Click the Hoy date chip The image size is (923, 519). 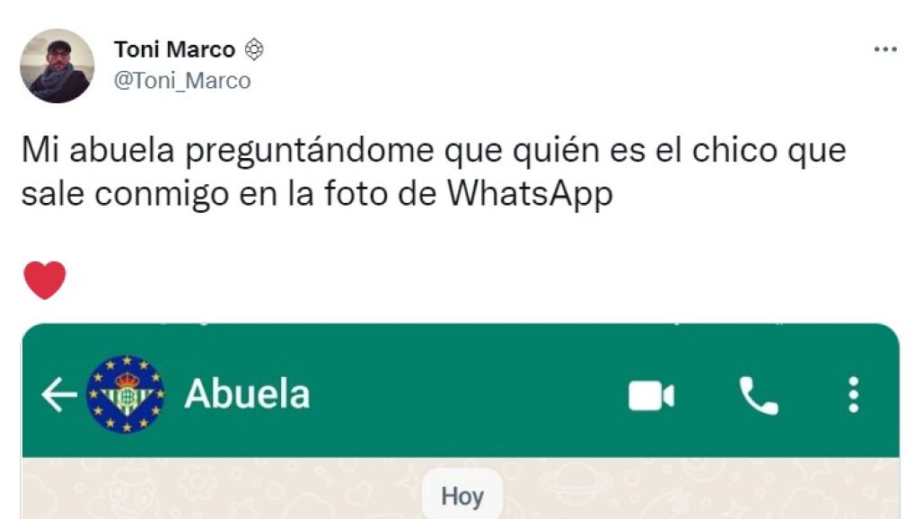click(x=462, y=496)
